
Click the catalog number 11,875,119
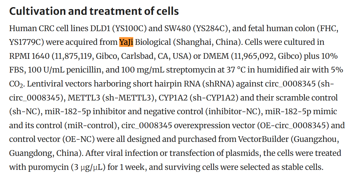click(73, 56)
